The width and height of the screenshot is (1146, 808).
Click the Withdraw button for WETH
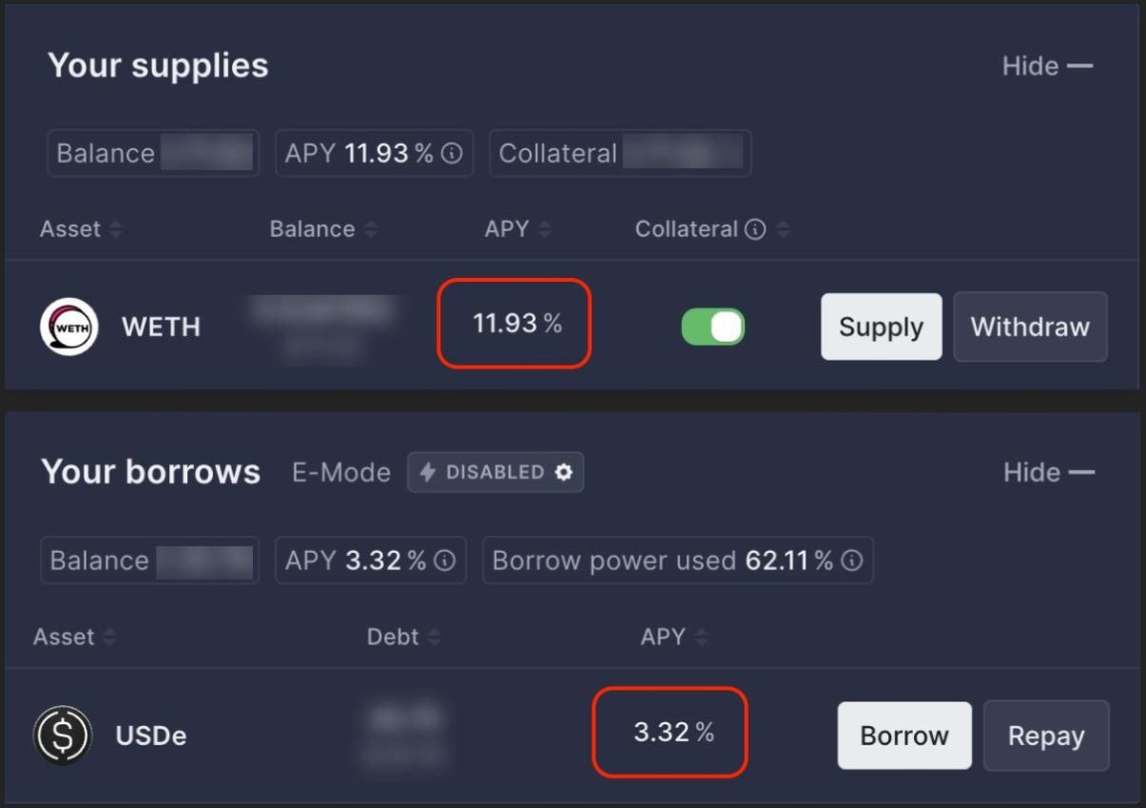pyautogui.click(x=1030, y=327)
